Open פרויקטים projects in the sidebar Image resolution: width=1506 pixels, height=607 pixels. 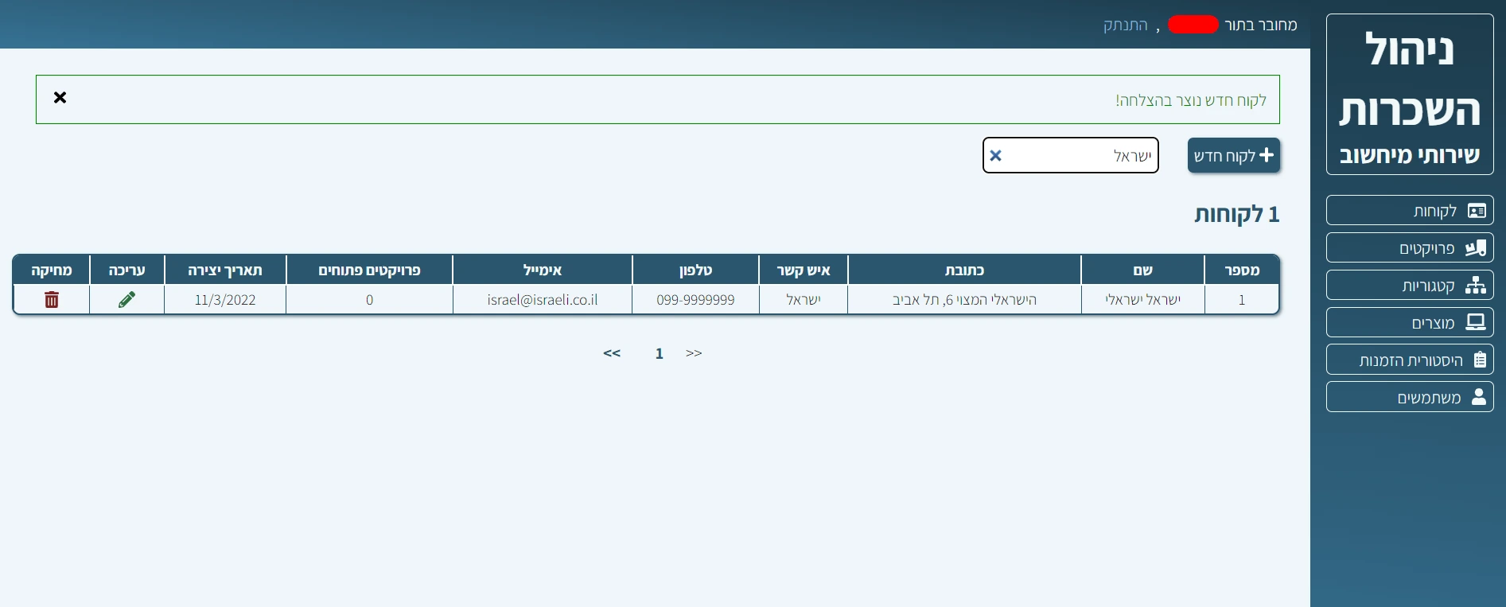(x=1409, y=248)
